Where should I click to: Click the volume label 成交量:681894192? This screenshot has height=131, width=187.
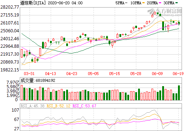(x=38, y=80)
